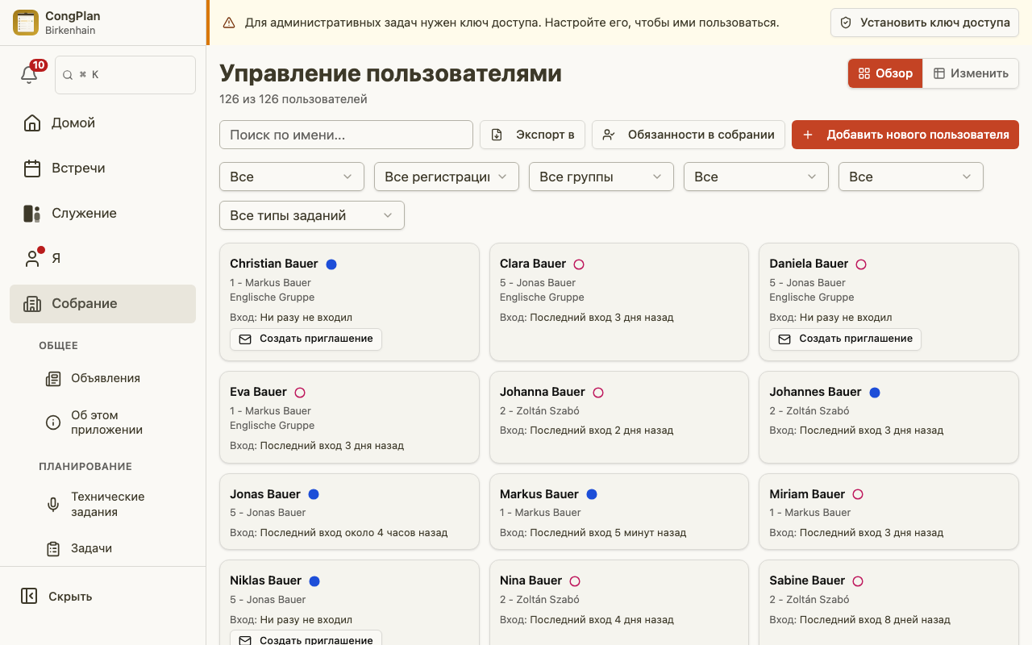Open Встречи in the sidebar
This screenshot has height=645, width=1032.
(x=102, y=168)
